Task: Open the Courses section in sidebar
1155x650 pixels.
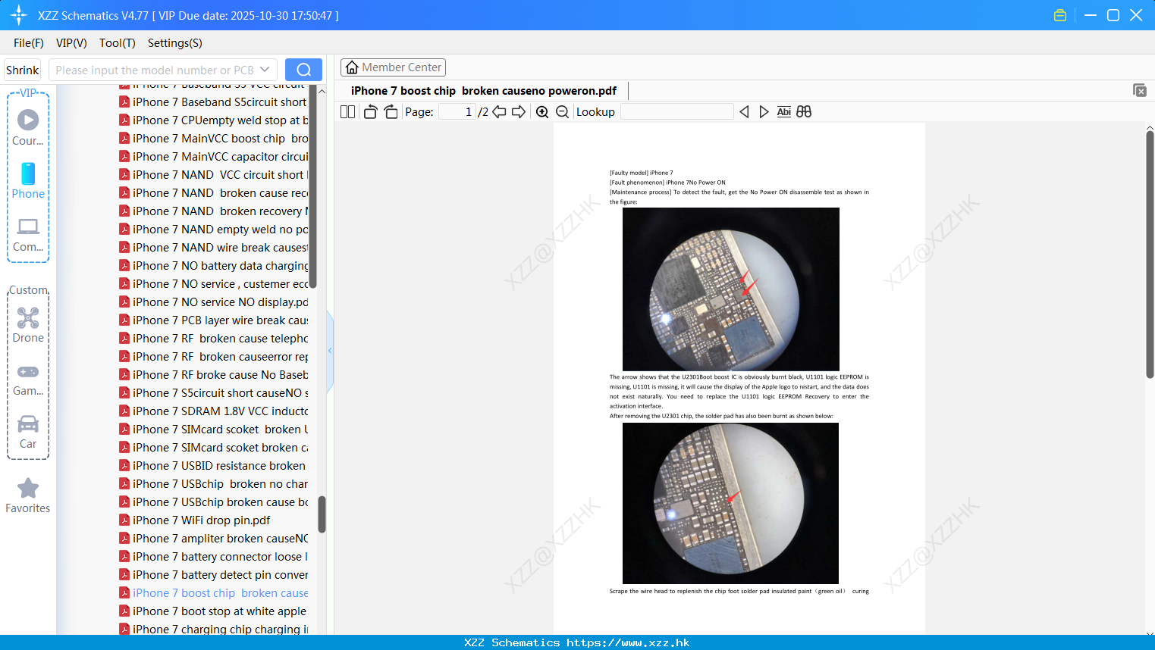Action: [x=28, y=128]
